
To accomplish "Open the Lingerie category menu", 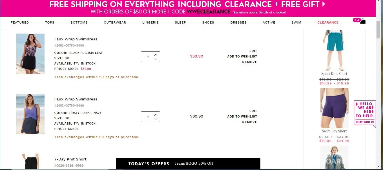I will coord(150,22).
